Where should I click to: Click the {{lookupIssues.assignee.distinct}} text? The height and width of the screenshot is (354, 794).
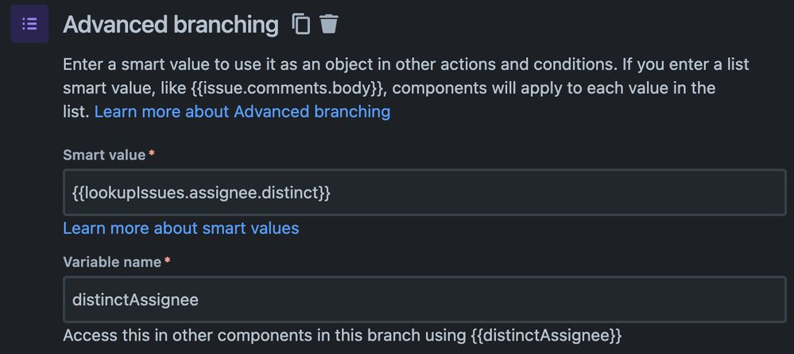(201, 192)
